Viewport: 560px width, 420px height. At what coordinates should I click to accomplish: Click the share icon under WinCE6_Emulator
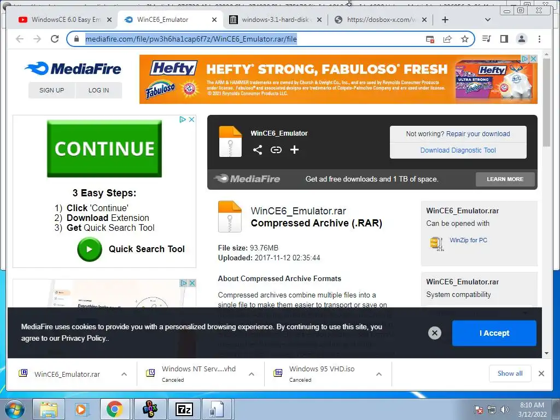tap(258, 150)
